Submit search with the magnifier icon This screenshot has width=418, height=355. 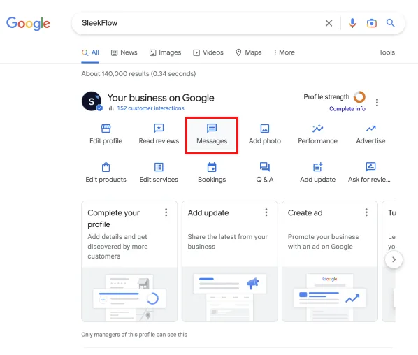(391, 23)
